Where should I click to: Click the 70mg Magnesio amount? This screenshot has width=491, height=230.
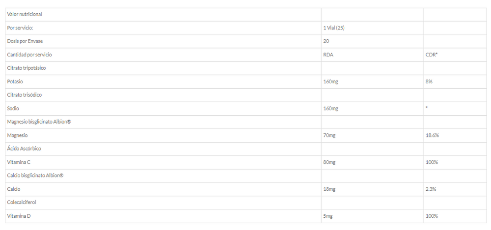[329, 135]
